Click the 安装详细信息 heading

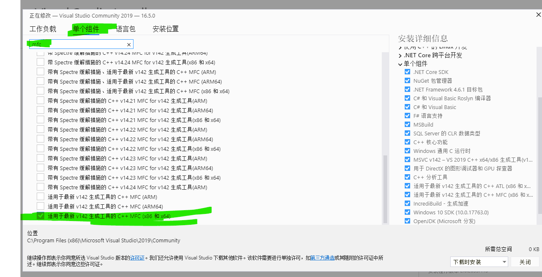423,38
